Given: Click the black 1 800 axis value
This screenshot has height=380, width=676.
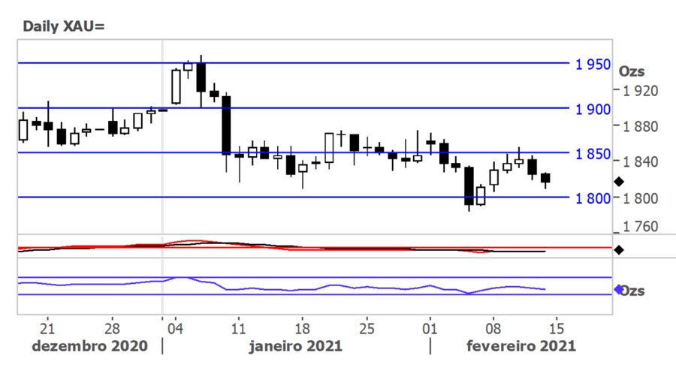Looking at the screenshot, I should coord(641,198).
